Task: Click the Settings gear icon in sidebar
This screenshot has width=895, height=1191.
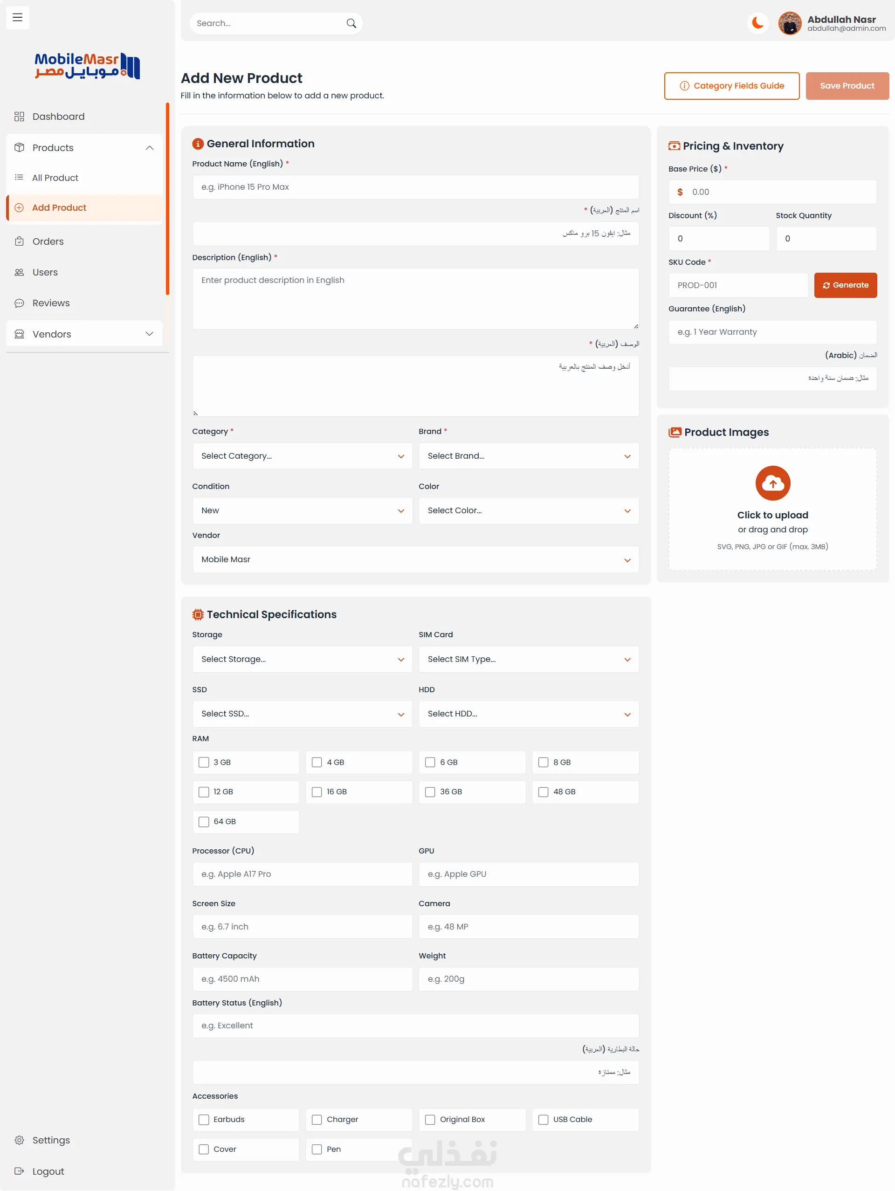Action: tap(20, 1140)
